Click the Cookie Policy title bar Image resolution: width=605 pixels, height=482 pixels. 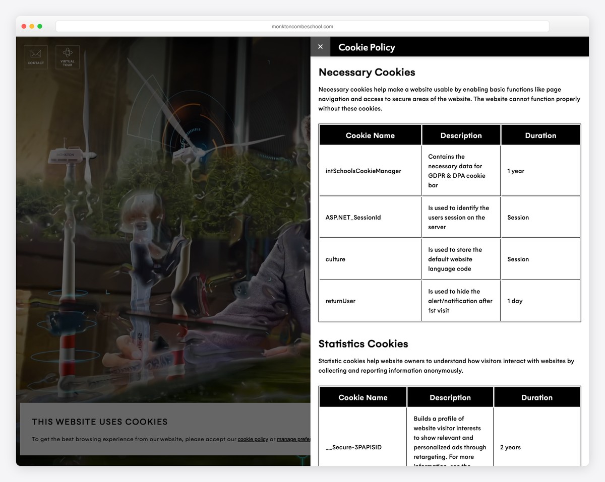pyautogui.click(x=367, y=46)
